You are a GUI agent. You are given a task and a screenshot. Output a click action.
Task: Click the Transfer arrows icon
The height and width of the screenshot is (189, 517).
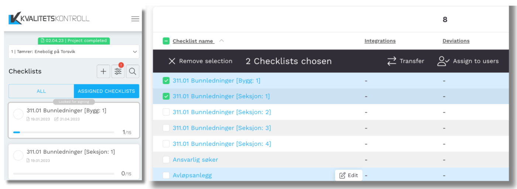[x=391, y=61]
